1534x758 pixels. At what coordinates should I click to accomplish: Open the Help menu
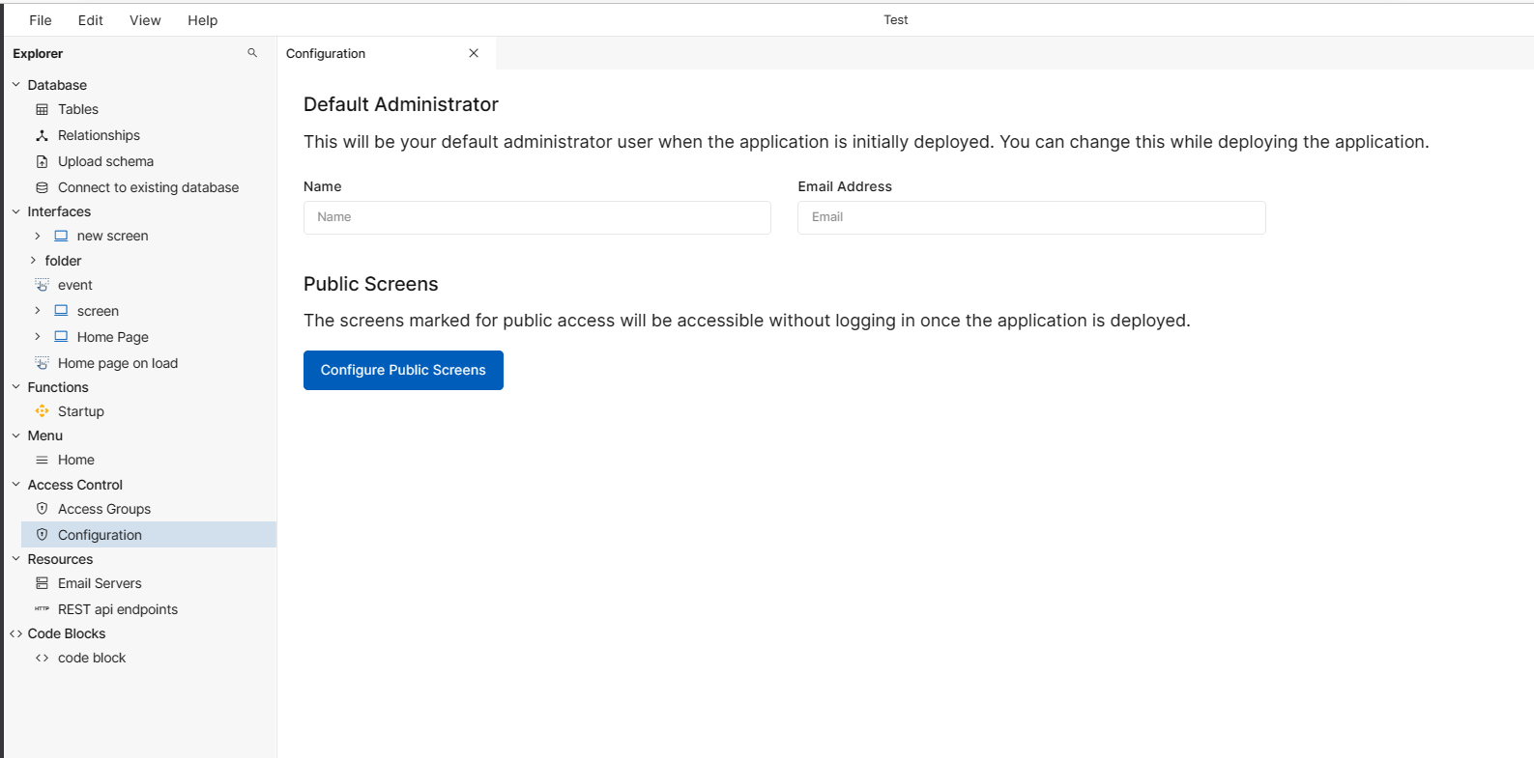(x=202, y=20)
